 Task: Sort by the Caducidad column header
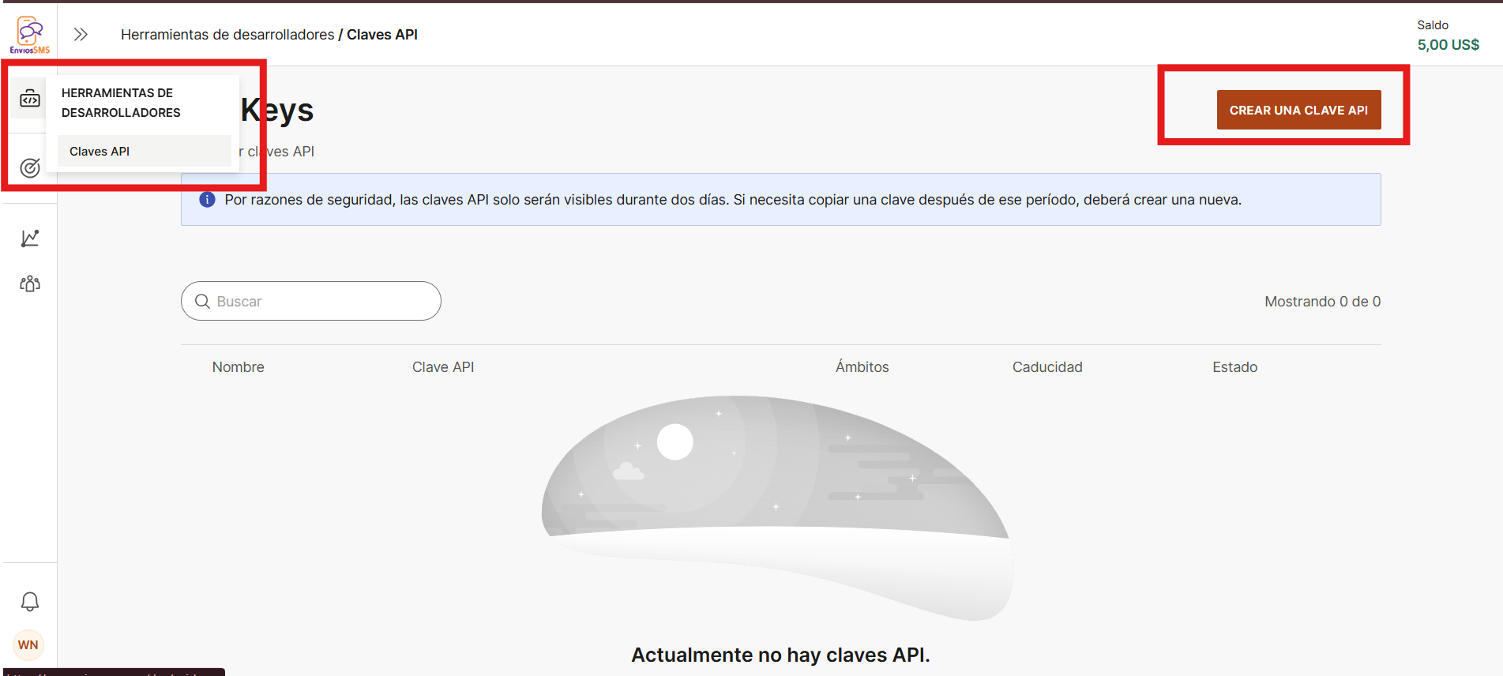pos(1047,367)
